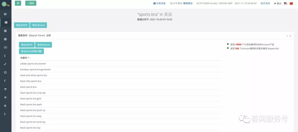The image size is (298, 132).
Task: Select the list view sidebar icon
Action: coord(6,22)
